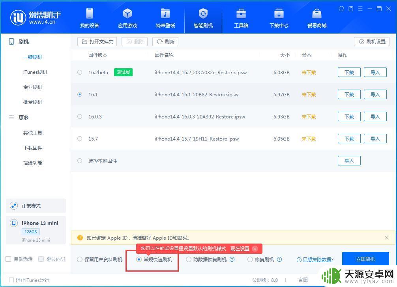Show help for 防数据恢复刷机 question mark
Viewport: 397px width, 287px height.
pyautogui.click(x=232, y=259)
